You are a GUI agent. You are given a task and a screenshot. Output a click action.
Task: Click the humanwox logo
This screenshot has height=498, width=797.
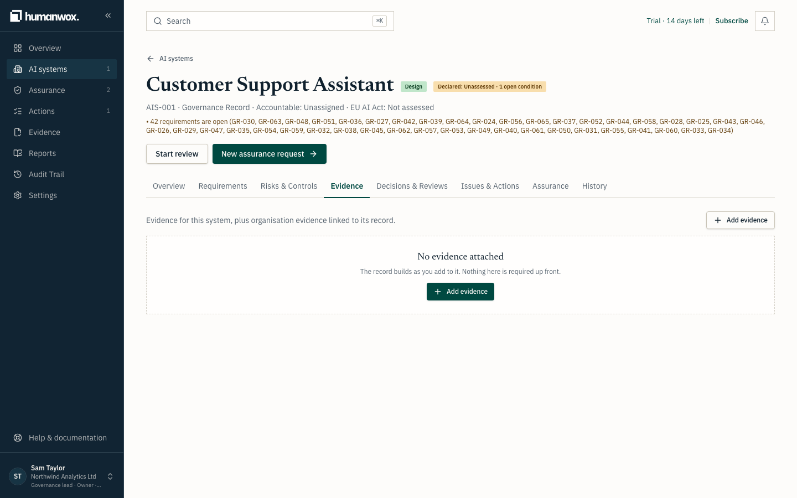pyautogui.click(x=44, y=16)
